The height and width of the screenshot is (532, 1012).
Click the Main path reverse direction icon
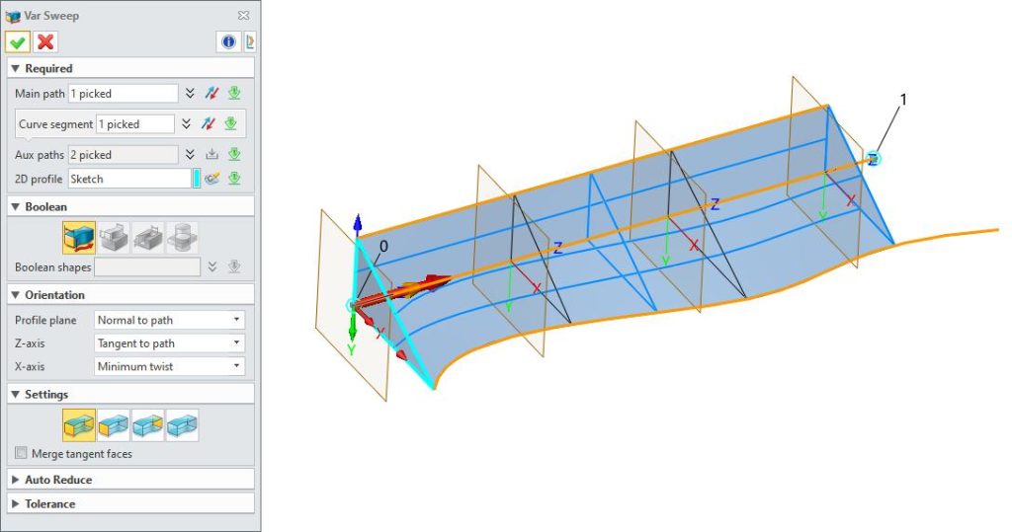pos(211,94)
